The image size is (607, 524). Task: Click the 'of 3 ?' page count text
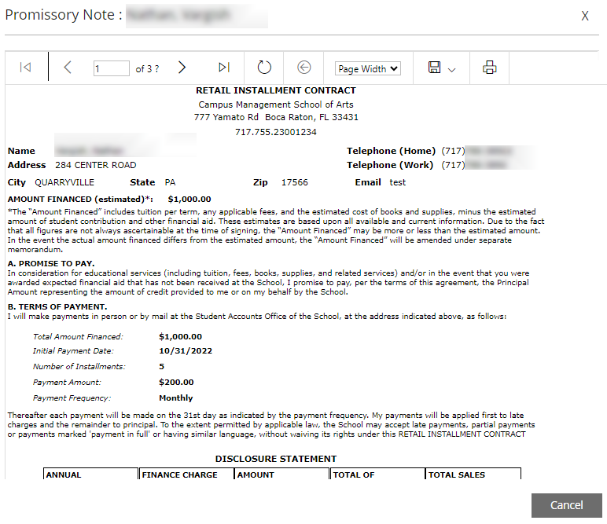(147, 68)
